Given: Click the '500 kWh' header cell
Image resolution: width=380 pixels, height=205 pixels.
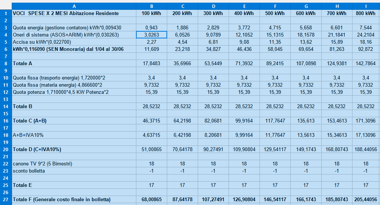Looking at the screenshot, I should 275,13.
